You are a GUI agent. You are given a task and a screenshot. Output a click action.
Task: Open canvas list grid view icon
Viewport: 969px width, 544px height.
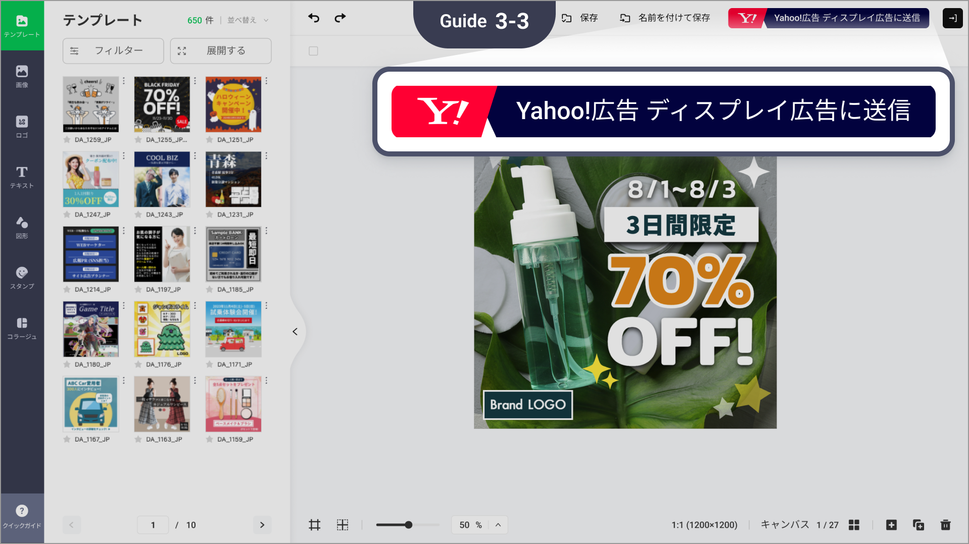click(x=854, y=525)
